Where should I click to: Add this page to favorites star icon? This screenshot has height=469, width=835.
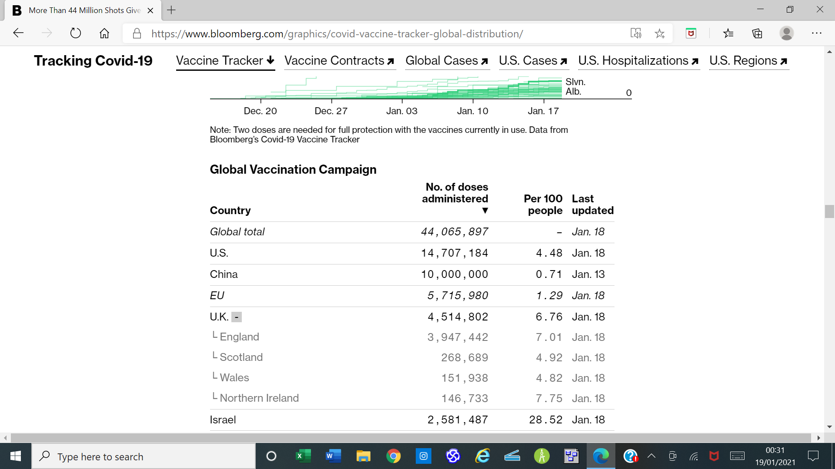(660, 33)
